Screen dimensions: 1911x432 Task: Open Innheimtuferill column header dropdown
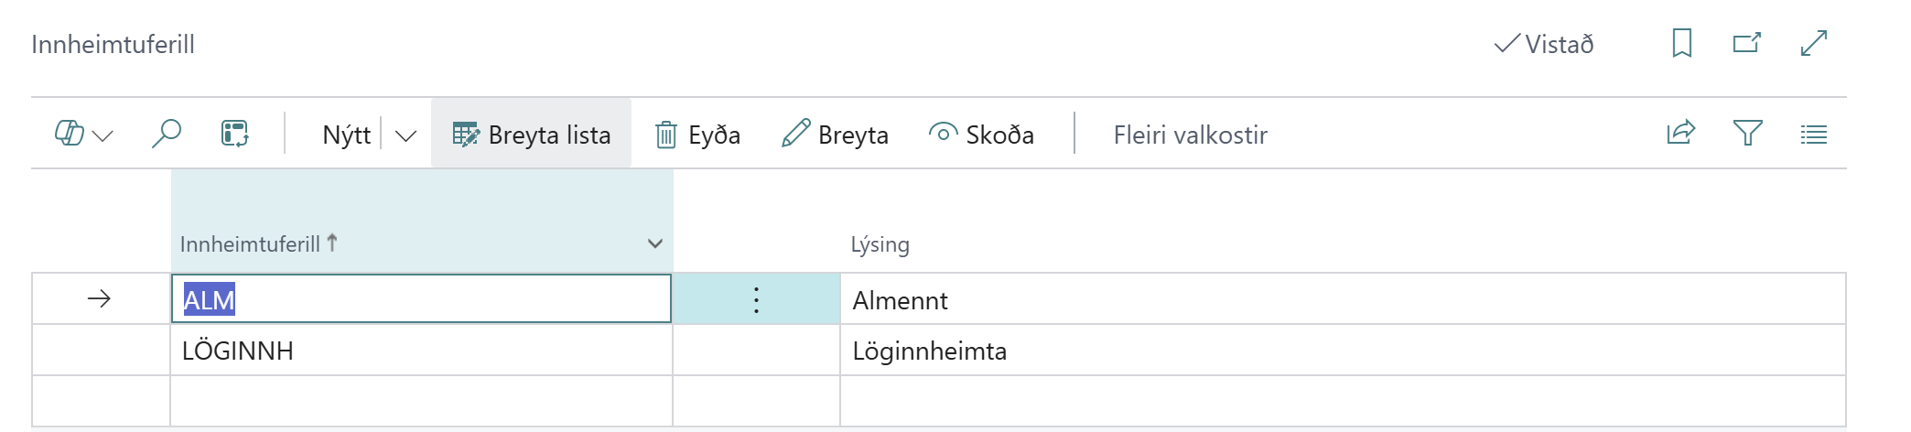click(x=654, y=243)
